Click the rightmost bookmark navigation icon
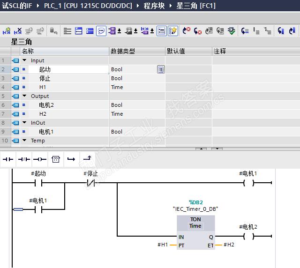Screen dimensions: 300x268 pyautogui.click(x=292, y=30)
